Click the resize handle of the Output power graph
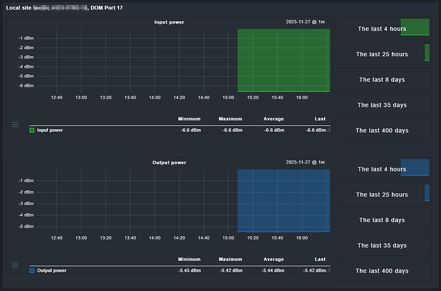Viewport: 441px width, 291px height. (x=329, y=270)
